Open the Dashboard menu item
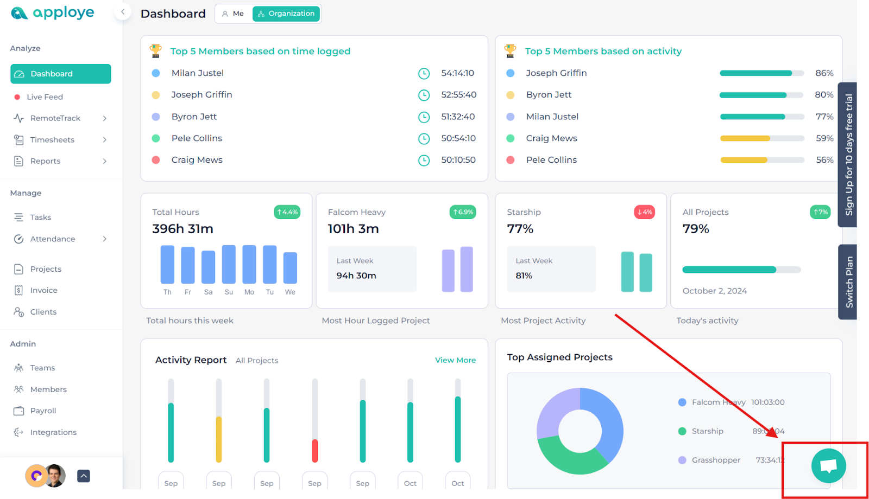 coord(61,74)
